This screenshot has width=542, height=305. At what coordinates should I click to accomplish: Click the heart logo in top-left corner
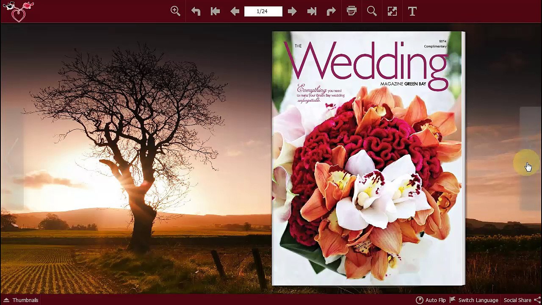[18, 11]
